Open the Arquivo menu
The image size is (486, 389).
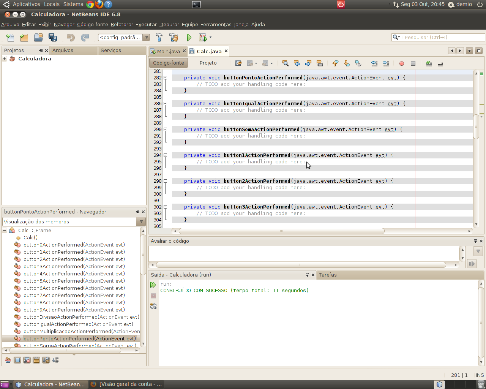(10, 24)
